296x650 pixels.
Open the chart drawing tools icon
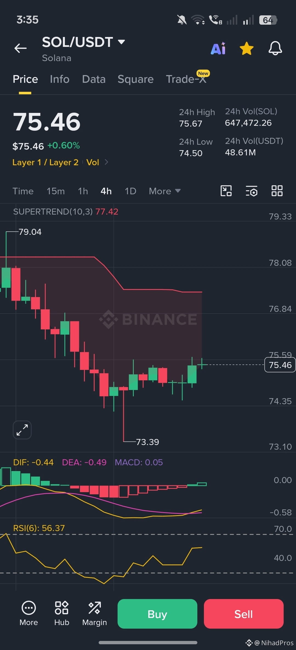point(226,191)
